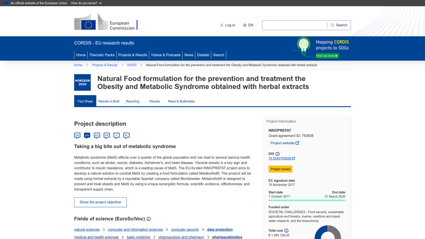
Task: Open the Project website link
Action: tap(285, 143)
